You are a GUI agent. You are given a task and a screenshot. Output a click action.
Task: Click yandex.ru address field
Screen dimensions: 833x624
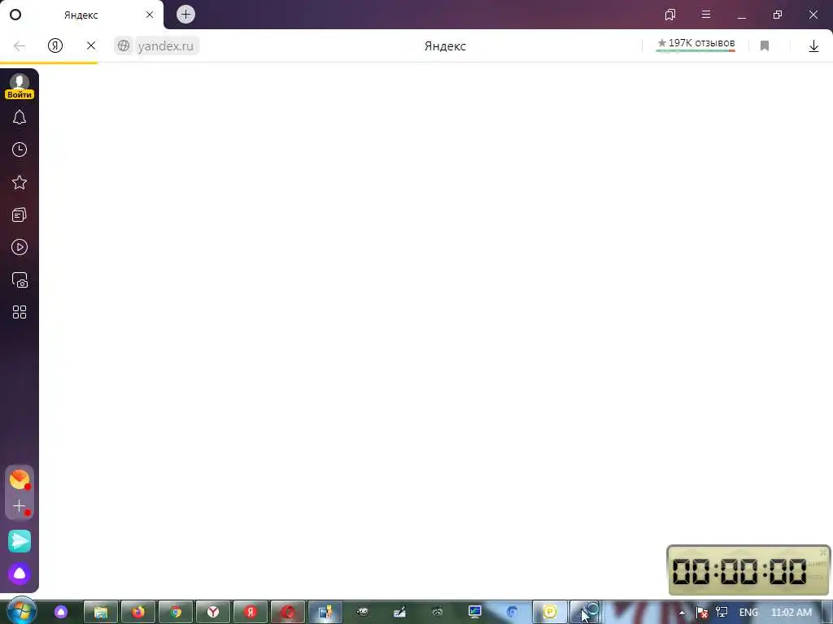[166, 45]
